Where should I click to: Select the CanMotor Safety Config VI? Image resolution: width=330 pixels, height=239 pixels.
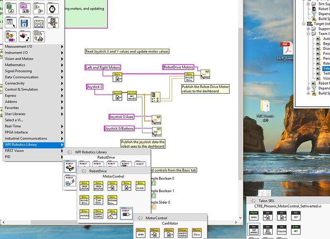click(183, 233)
